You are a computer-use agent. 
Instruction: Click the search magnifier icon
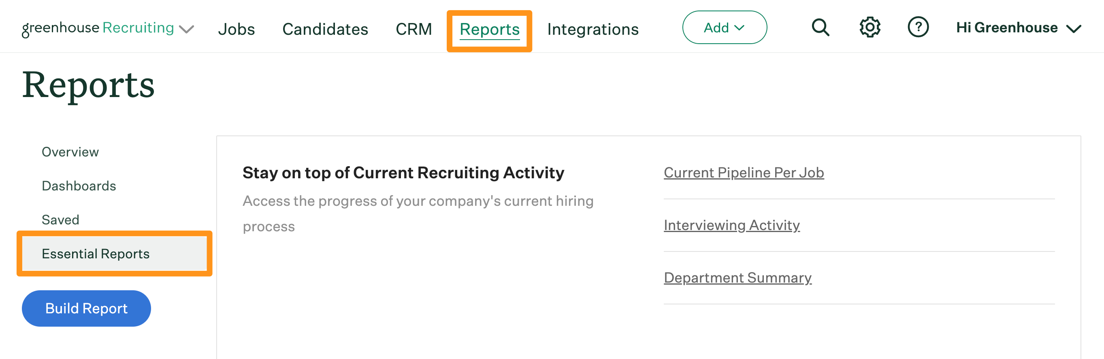pos(820,27)
